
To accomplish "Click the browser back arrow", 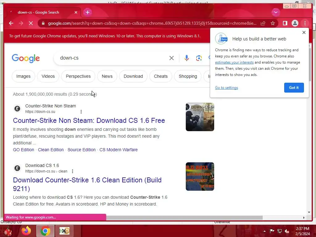I will coord(11,23).
